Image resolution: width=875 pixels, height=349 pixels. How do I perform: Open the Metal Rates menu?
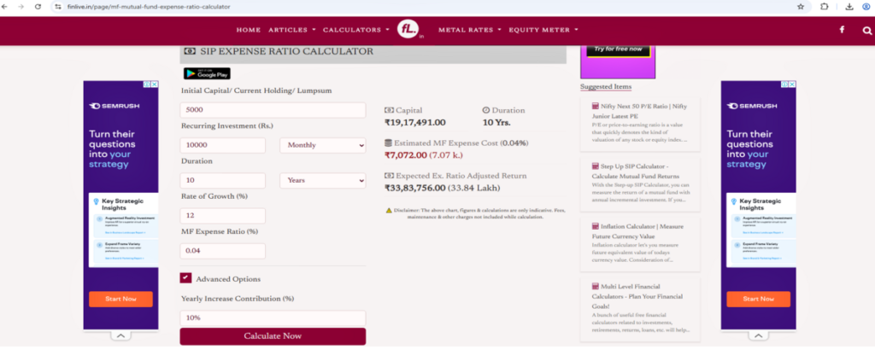coord(470,30)
